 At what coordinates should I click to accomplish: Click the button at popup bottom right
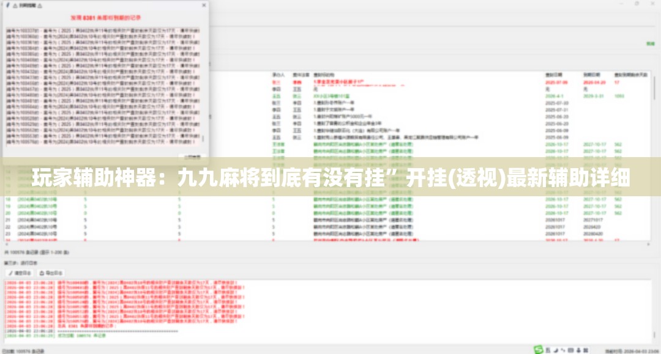pos(192,157)
